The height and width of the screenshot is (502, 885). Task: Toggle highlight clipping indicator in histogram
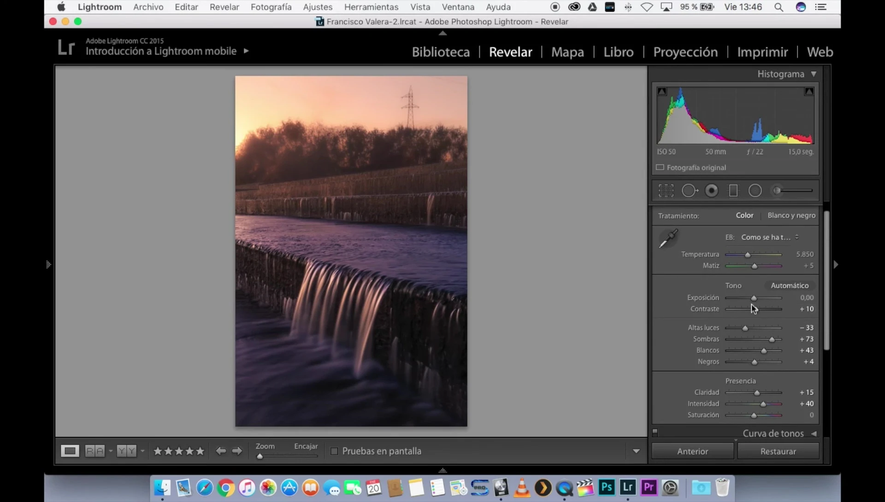click(x=809, y=91)
